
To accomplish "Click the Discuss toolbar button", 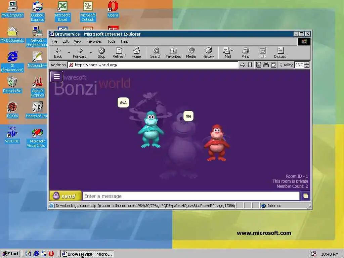I will (x=280, y=53).
